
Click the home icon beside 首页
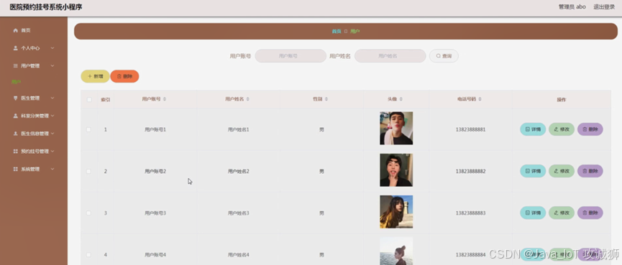tap(16, 30)
